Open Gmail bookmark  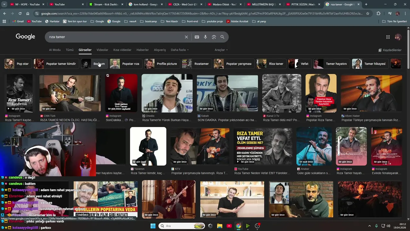tap(18, 21)
